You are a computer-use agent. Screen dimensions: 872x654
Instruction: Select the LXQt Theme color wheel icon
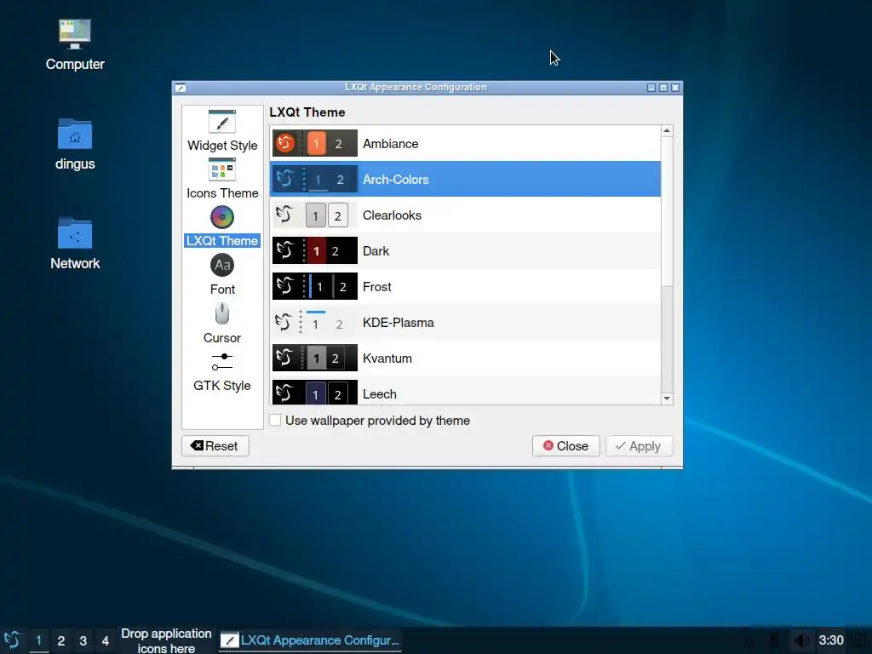tap(222, 217)
